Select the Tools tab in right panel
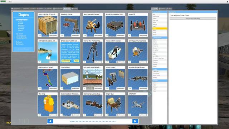The width and height of the screenshot is (229, 129). pos(155,9)
